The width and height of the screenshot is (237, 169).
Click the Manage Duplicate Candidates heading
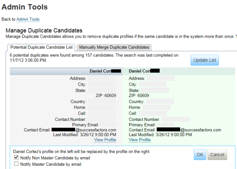click(x=44, y=30)
